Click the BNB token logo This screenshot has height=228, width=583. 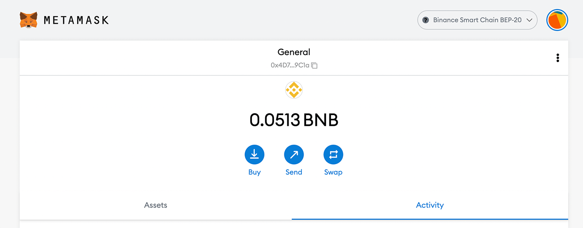(294, 90)
